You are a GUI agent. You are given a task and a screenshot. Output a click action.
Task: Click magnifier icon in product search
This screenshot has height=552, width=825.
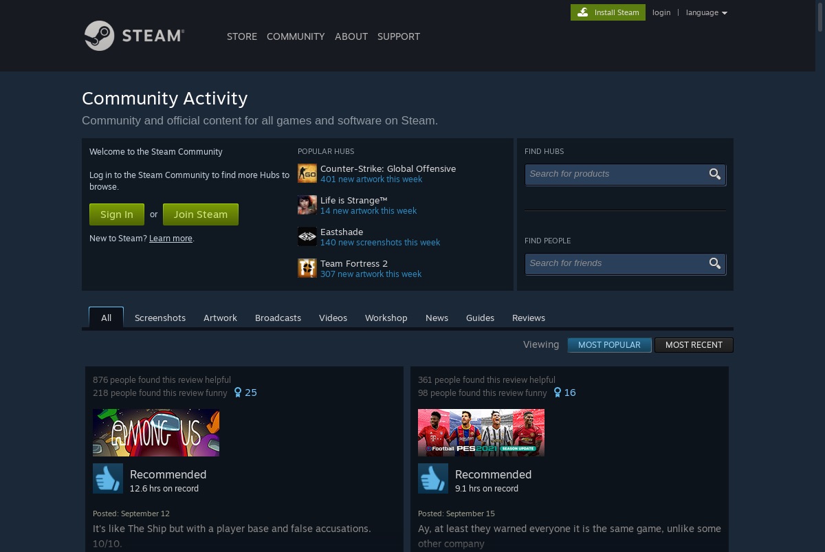(715, 174)
